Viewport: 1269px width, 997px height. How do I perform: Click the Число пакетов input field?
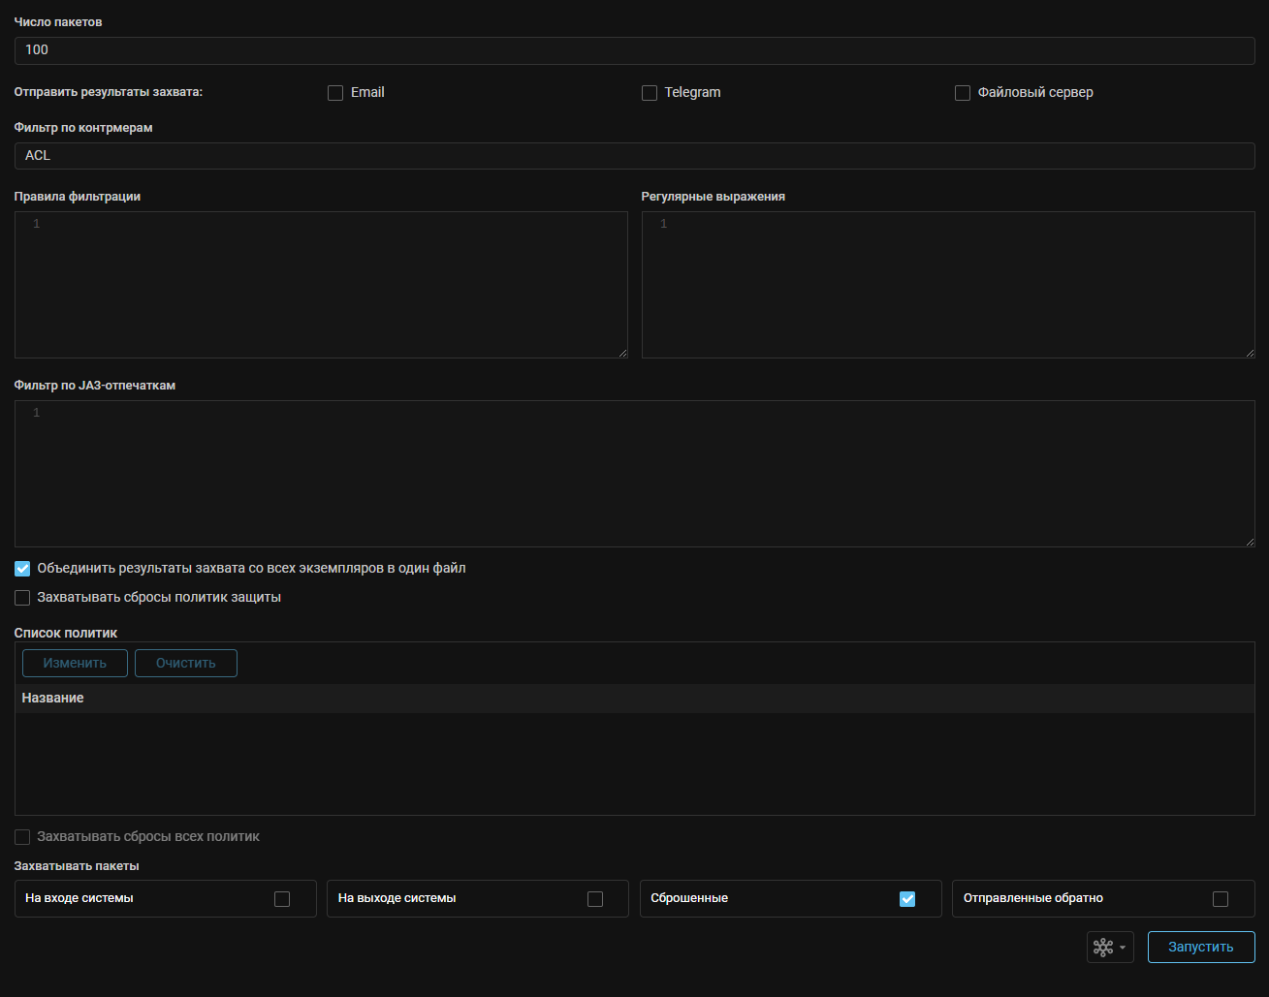(x=634, y=50)
